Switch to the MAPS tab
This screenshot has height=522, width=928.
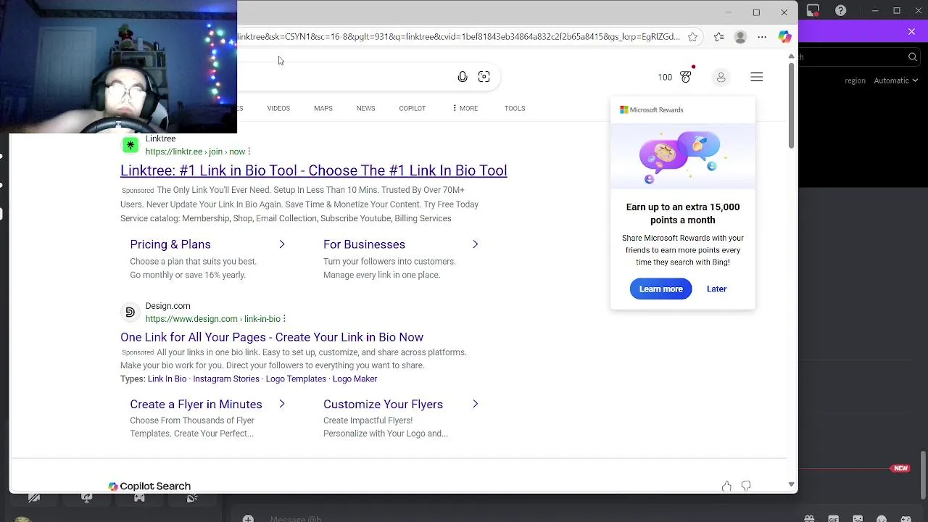[323, 108]
